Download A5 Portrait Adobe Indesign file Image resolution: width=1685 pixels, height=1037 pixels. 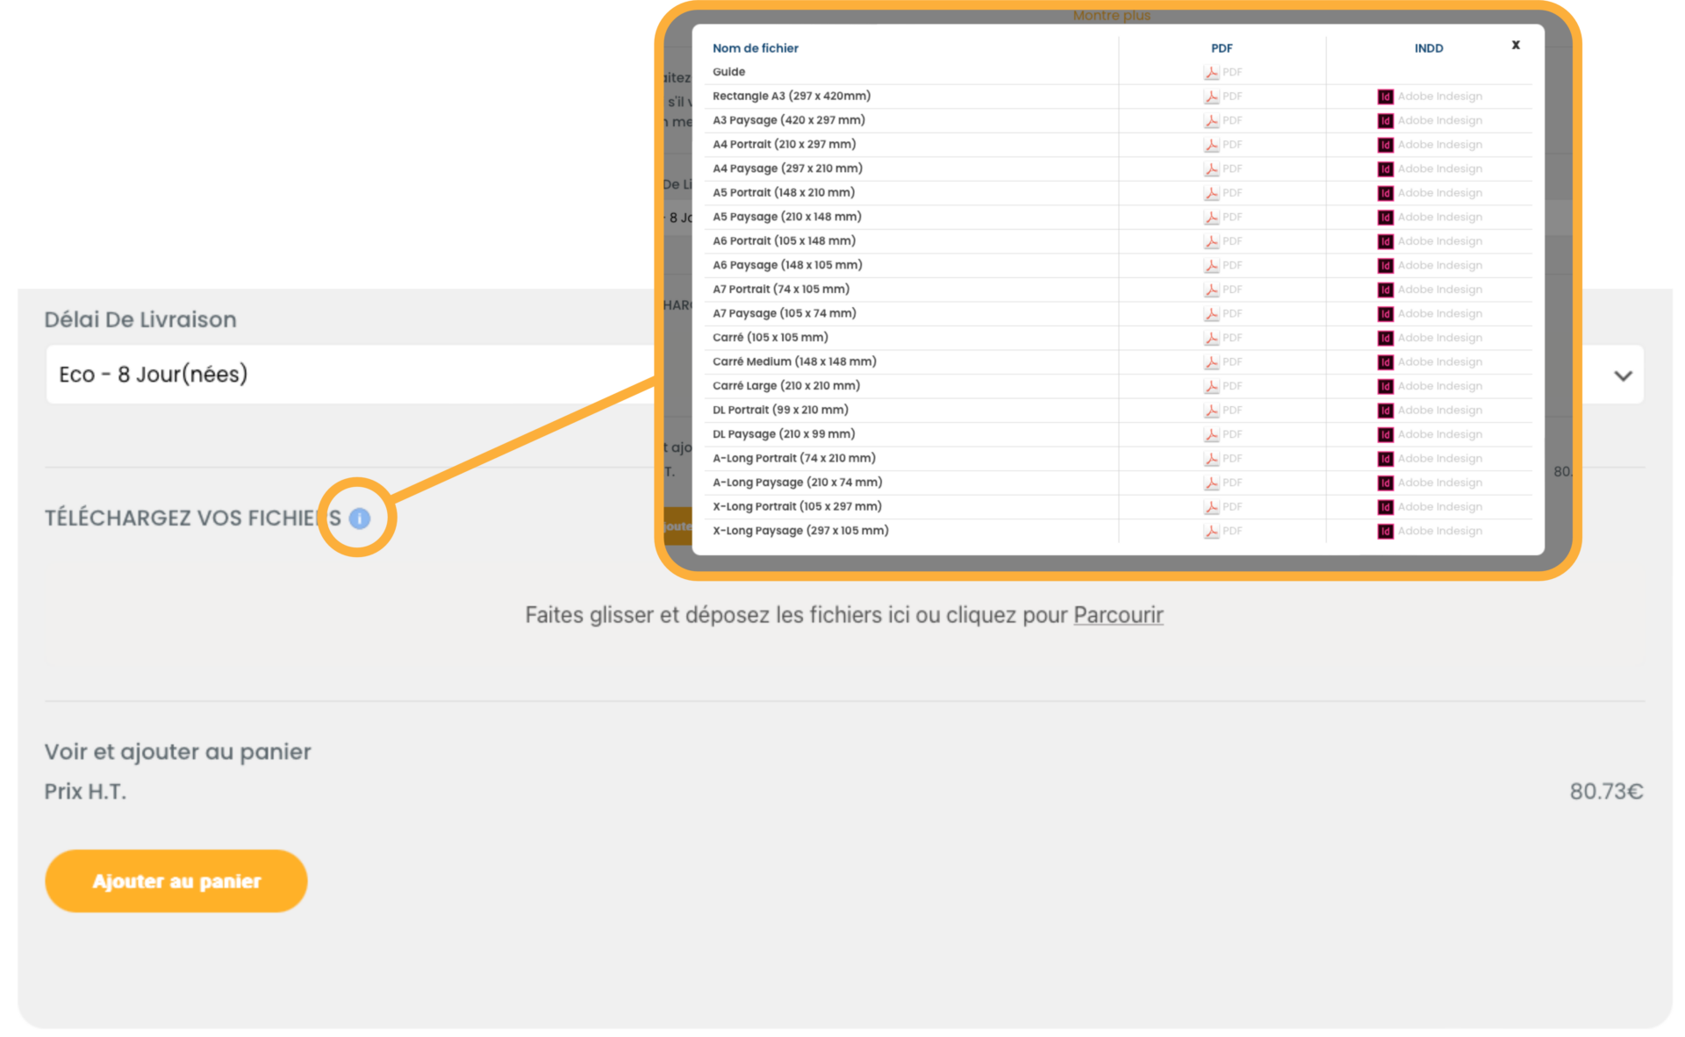pos(1430,193)
